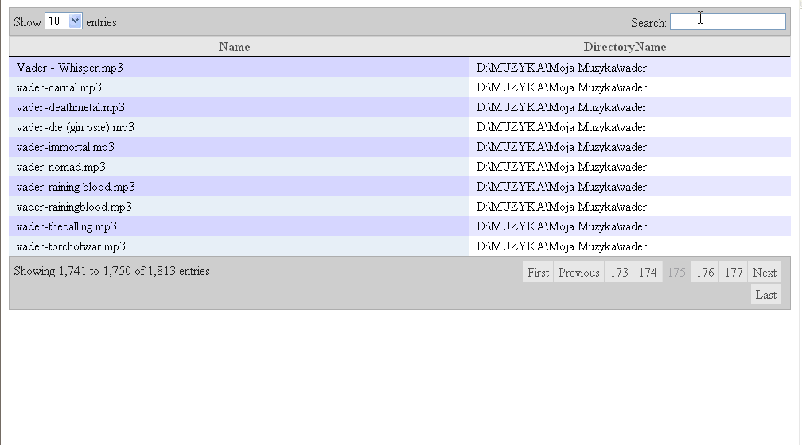Select row vader-die (gin psie).mp3
802x445 pixels.
400,127
